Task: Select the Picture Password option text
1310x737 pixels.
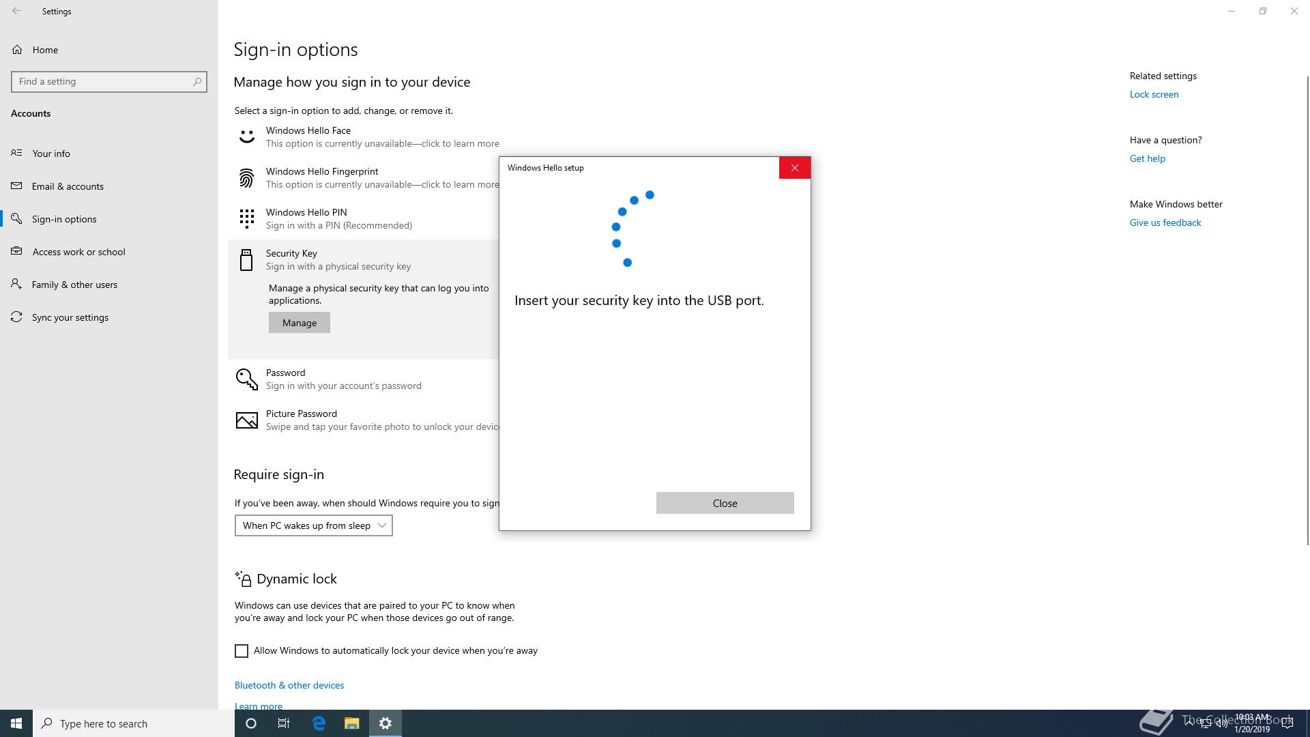Action: (x=302, y=414)
